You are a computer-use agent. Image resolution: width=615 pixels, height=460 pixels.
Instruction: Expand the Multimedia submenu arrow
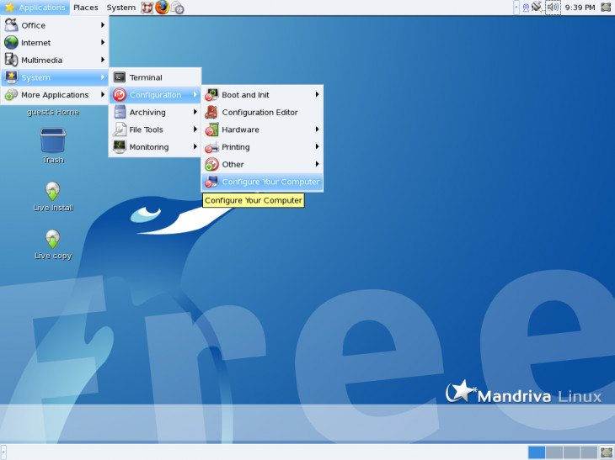pos(103,60)
